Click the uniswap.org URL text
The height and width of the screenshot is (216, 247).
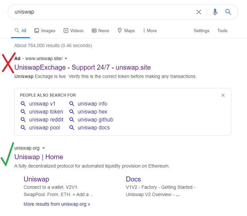point(27,148)
